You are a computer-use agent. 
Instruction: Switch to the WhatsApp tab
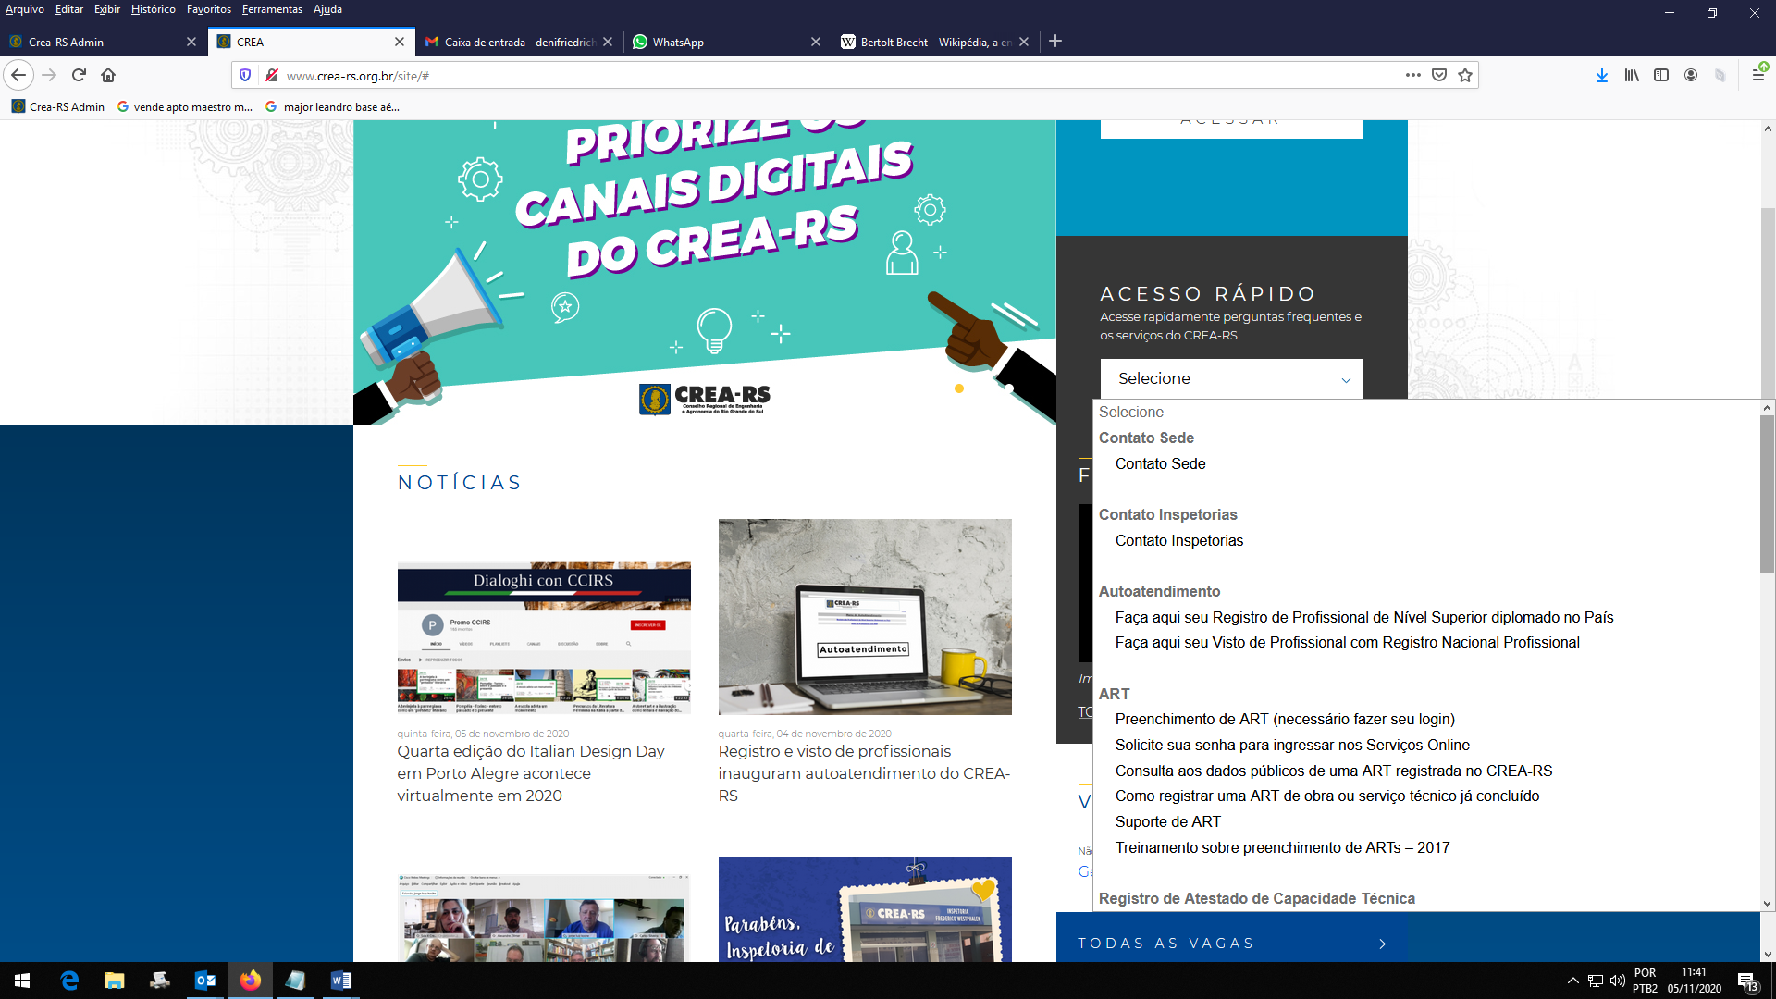coord(678,42)
